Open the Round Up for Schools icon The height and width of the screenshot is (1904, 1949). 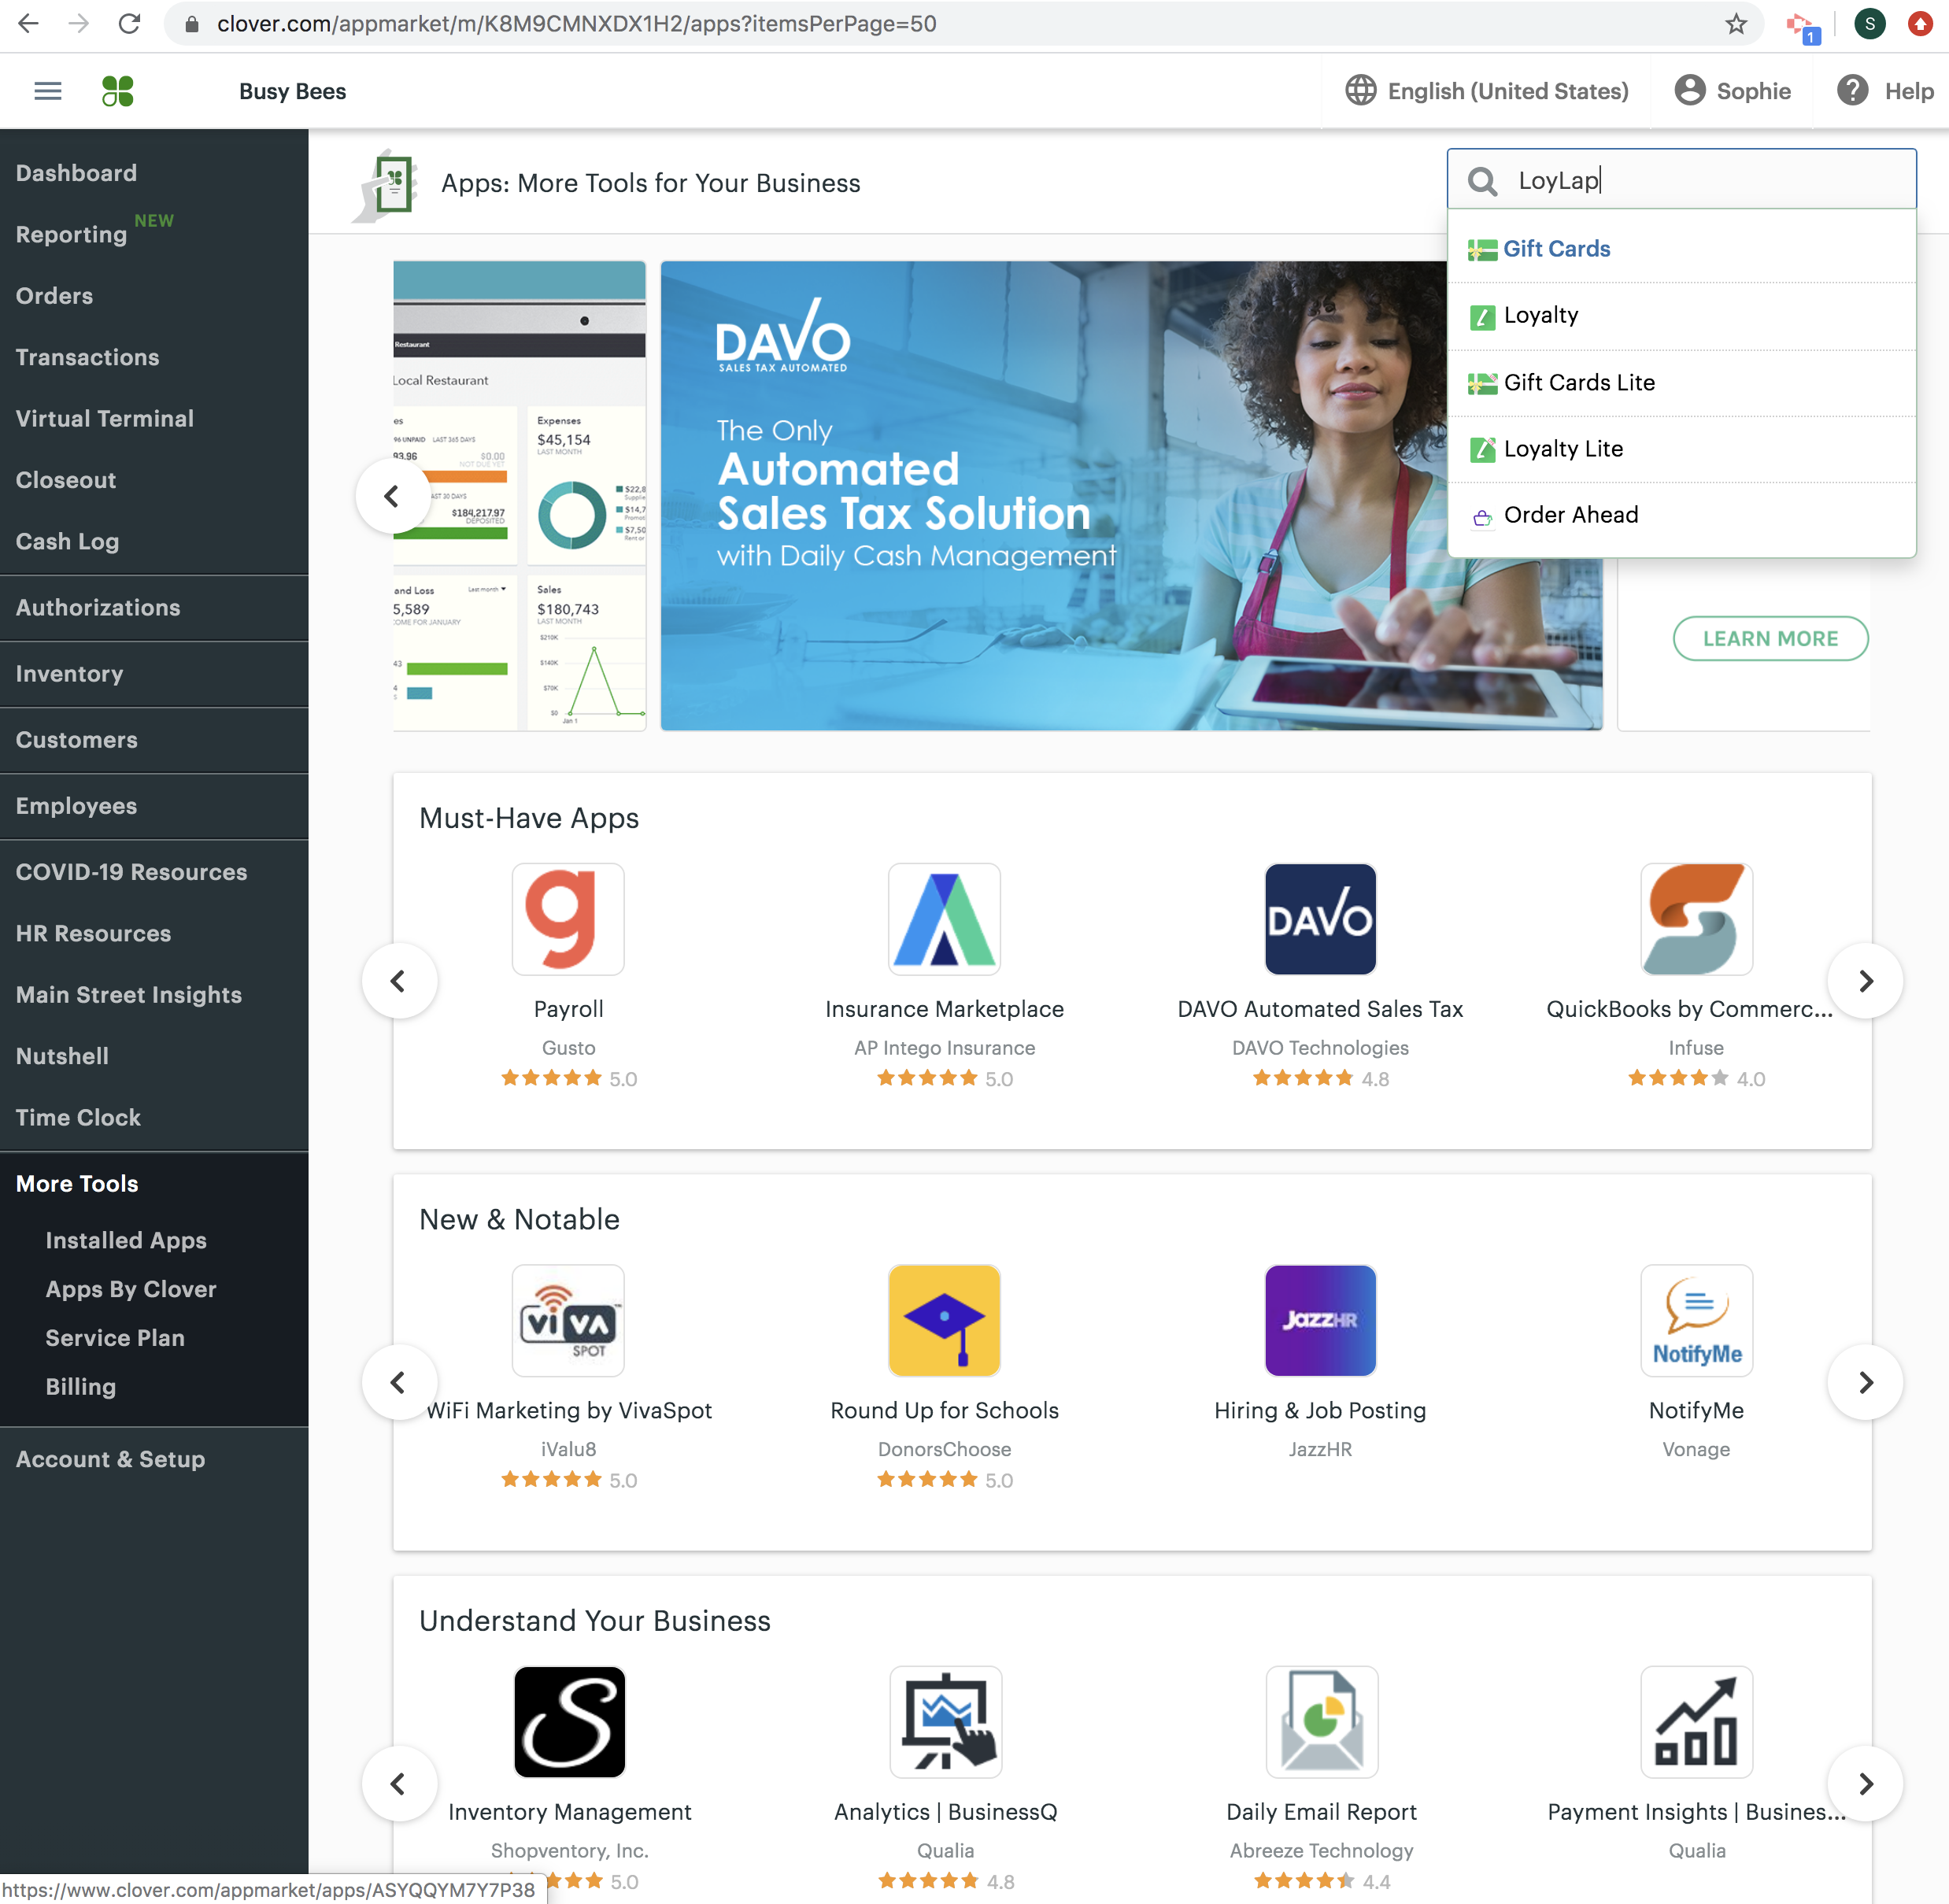(x=944, y=1320)
